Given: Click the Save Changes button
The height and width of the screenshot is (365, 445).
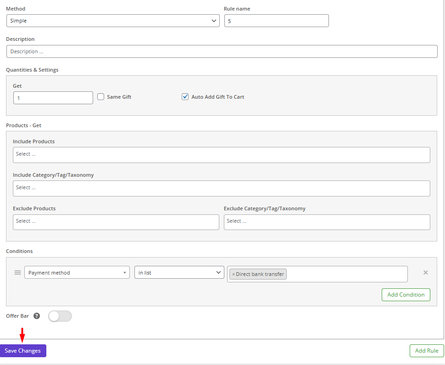Looking at the screenshot, I should pyautogui.click(x=23, y=351).
